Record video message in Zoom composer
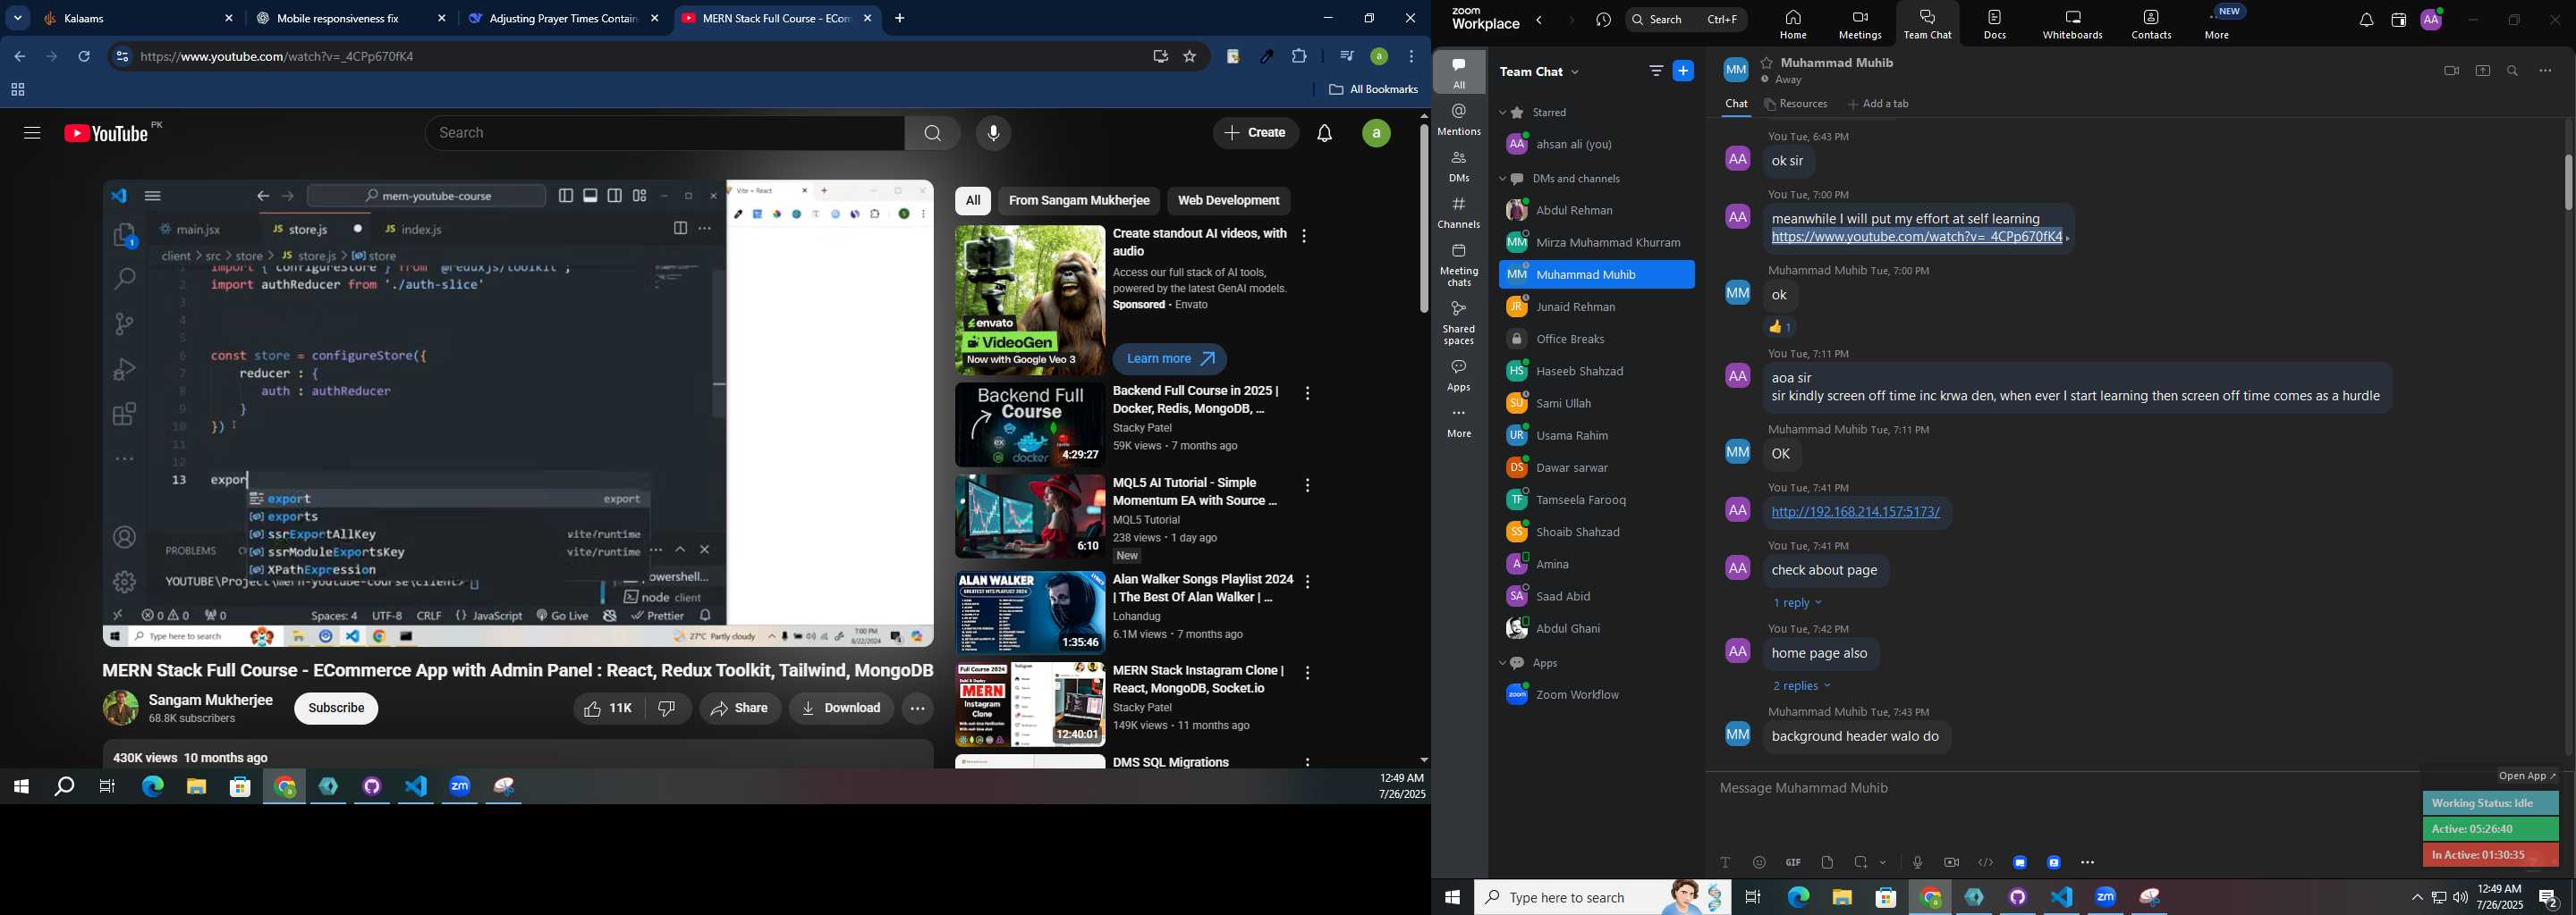 (x=1951, y=862)
